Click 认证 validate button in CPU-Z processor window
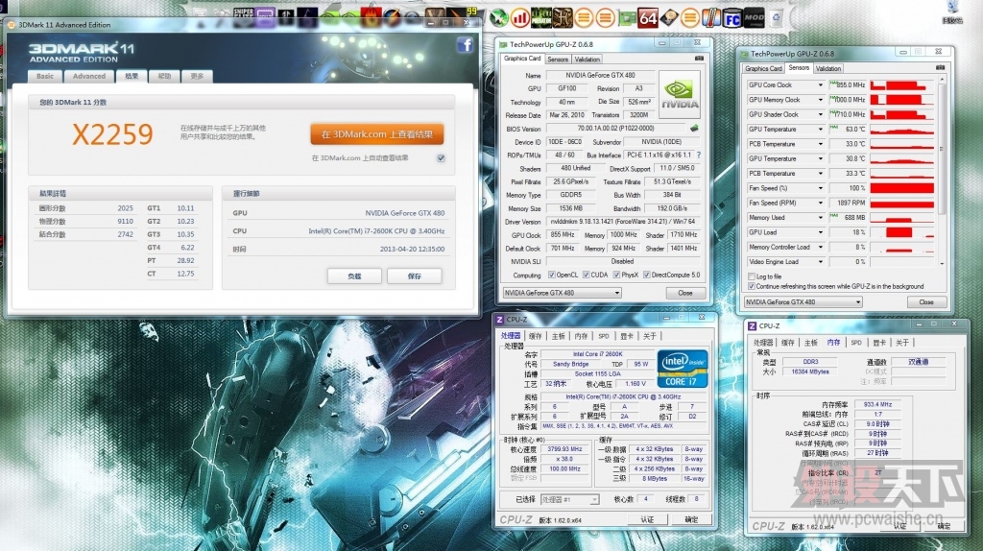This screenshot has width=983, height=551. pos(647,519)
